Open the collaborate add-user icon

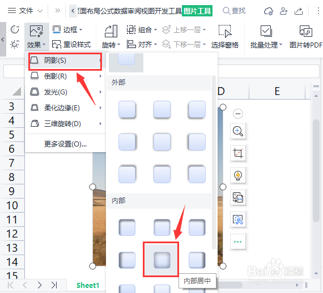pos(284,11)
